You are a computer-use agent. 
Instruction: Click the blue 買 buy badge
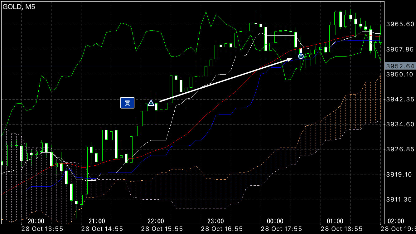pos(127,103)
